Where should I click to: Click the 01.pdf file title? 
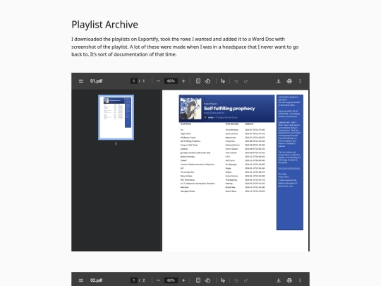pos(96,81)
